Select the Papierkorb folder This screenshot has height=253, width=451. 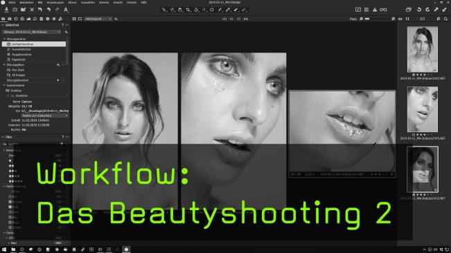pos(19,59)
